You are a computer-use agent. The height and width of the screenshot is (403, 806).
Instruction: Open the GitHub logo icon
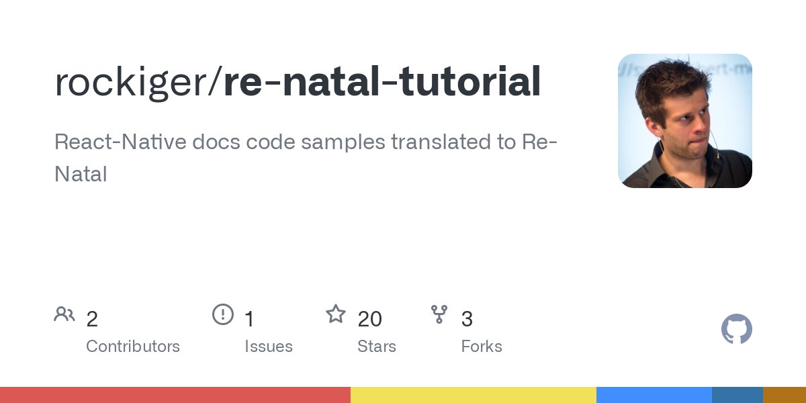tap(736, 330)
